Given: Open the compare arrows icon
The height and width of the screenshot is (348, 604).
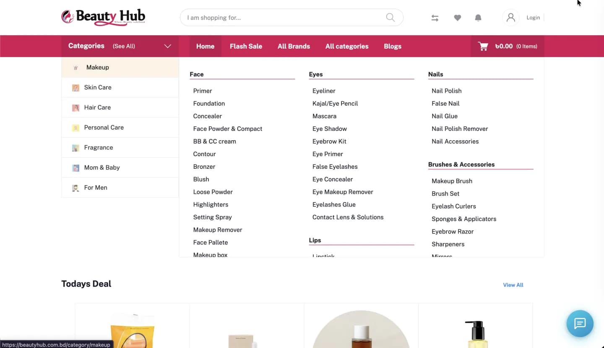Looking at the screenshot, I should pos(435,18).
